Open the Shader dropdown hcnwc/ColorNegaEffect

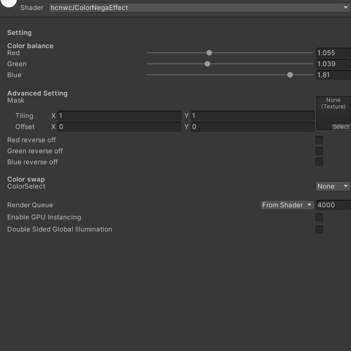tap(200, 8)
